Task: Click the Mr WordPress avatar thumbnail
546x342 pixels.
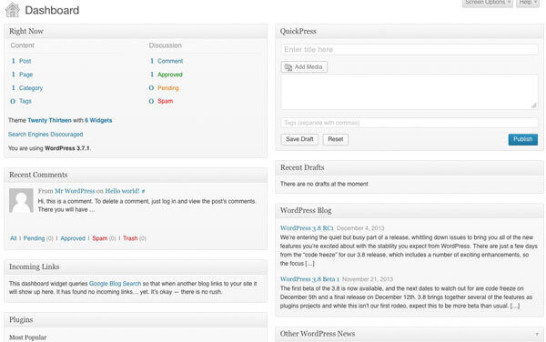Action: coord(21,200)
